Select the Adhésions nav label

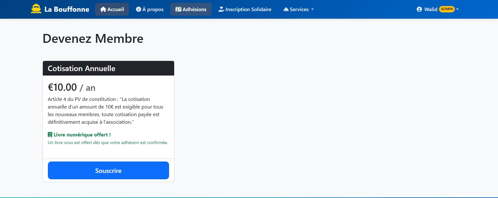coord(194,10)
